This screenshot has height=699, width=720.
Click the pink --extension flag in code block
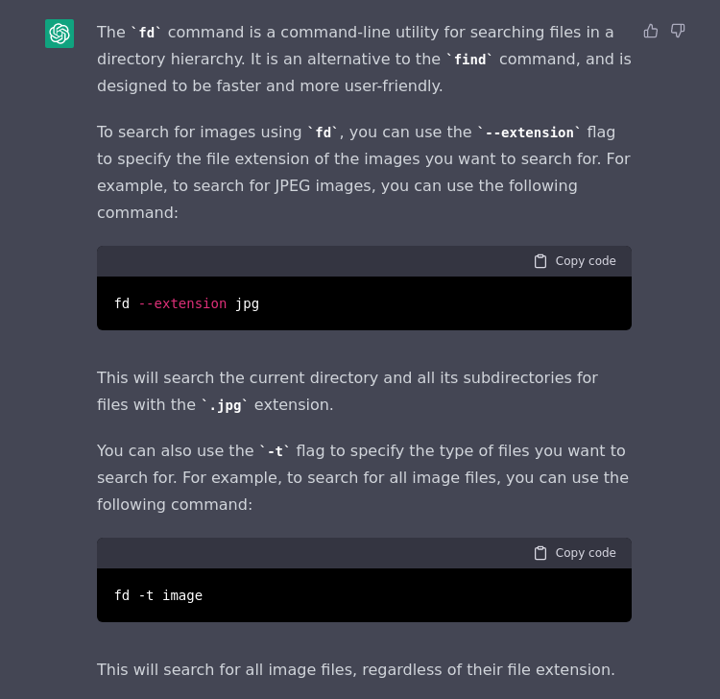182,303
